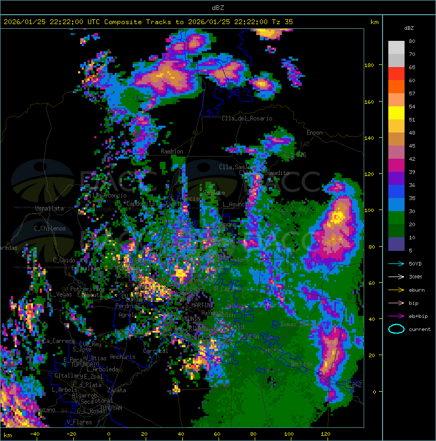
Task: Click the 'Clla.del_Rosario' map label
Action: point(247,118)
